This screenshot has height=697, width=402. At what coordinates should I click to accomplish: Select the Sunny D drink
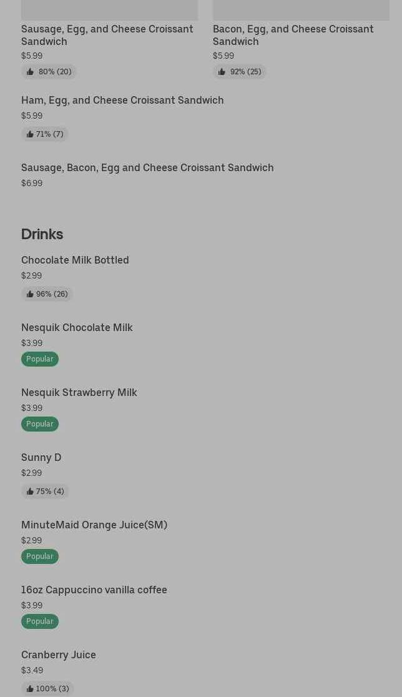(x=41, y=457)
